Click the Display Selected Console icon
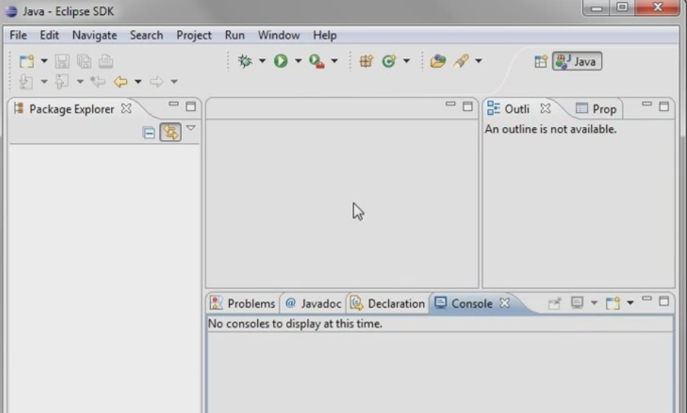Image resolution: width=687 pixels, height=413 pixels. [x=577, y=303]
